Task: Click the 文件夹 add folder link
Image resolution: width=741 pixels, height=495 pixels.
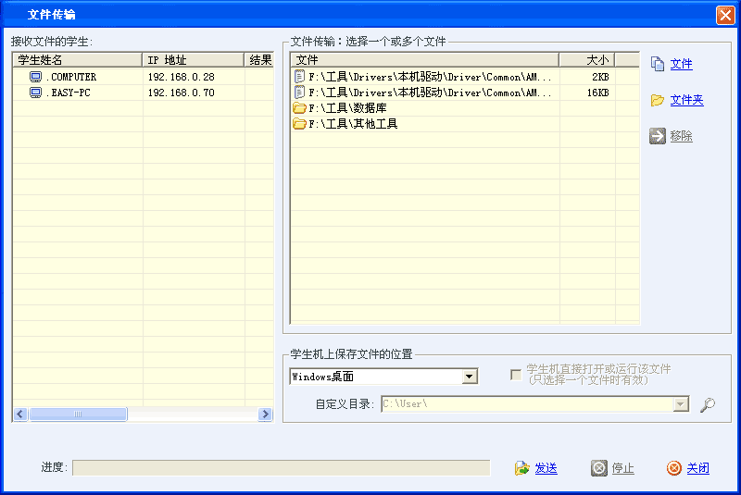Action: coord(686,100)
